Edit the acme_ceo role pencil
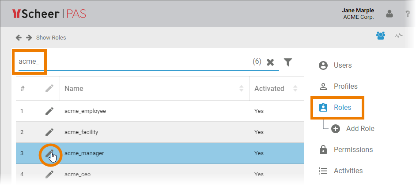Viewport: 416px width, 185px height. tap(49, 174)
